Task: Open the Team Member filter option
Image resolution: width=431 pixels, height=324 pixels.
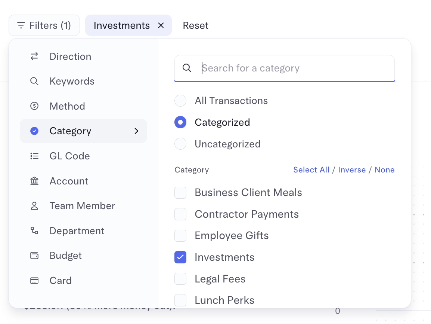Action: (x=83, y=206)
